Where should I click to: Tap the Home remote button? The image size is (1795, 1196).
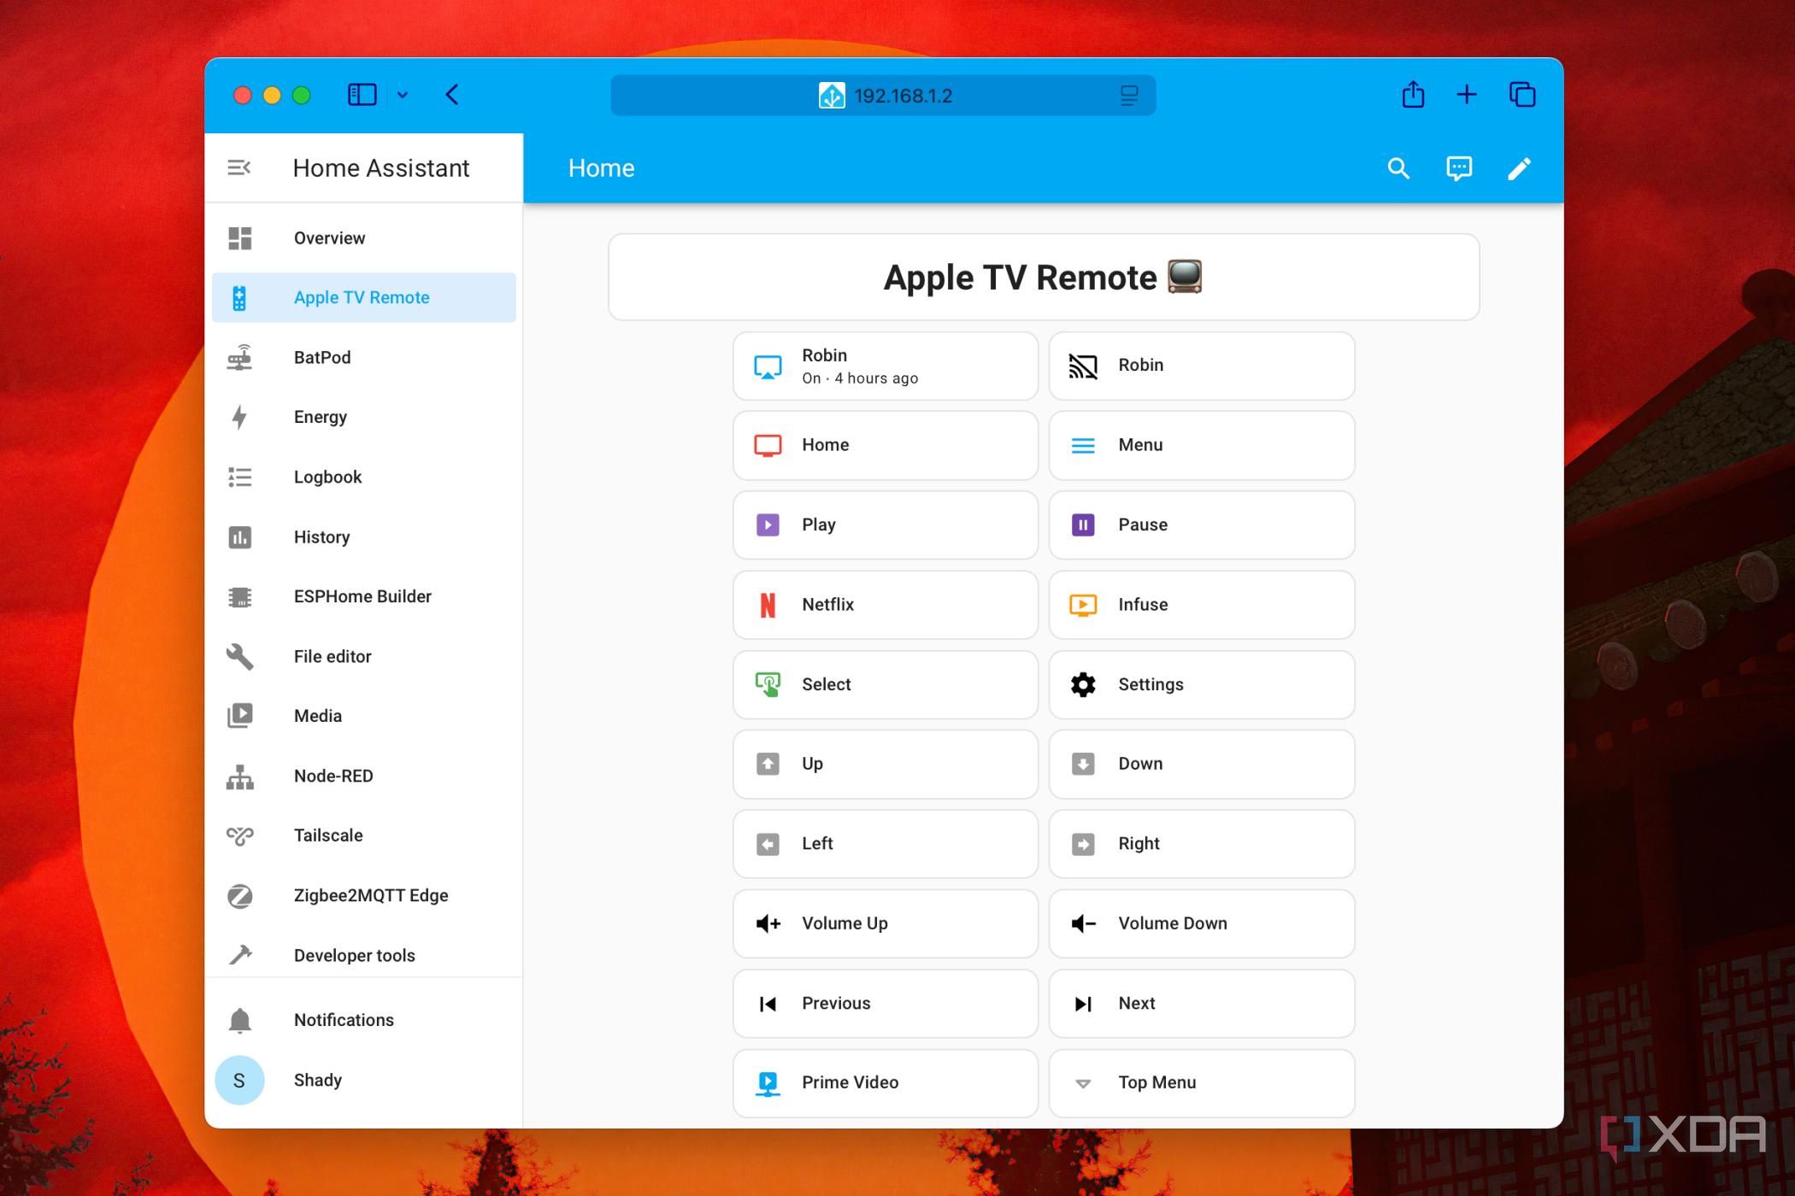886,445
